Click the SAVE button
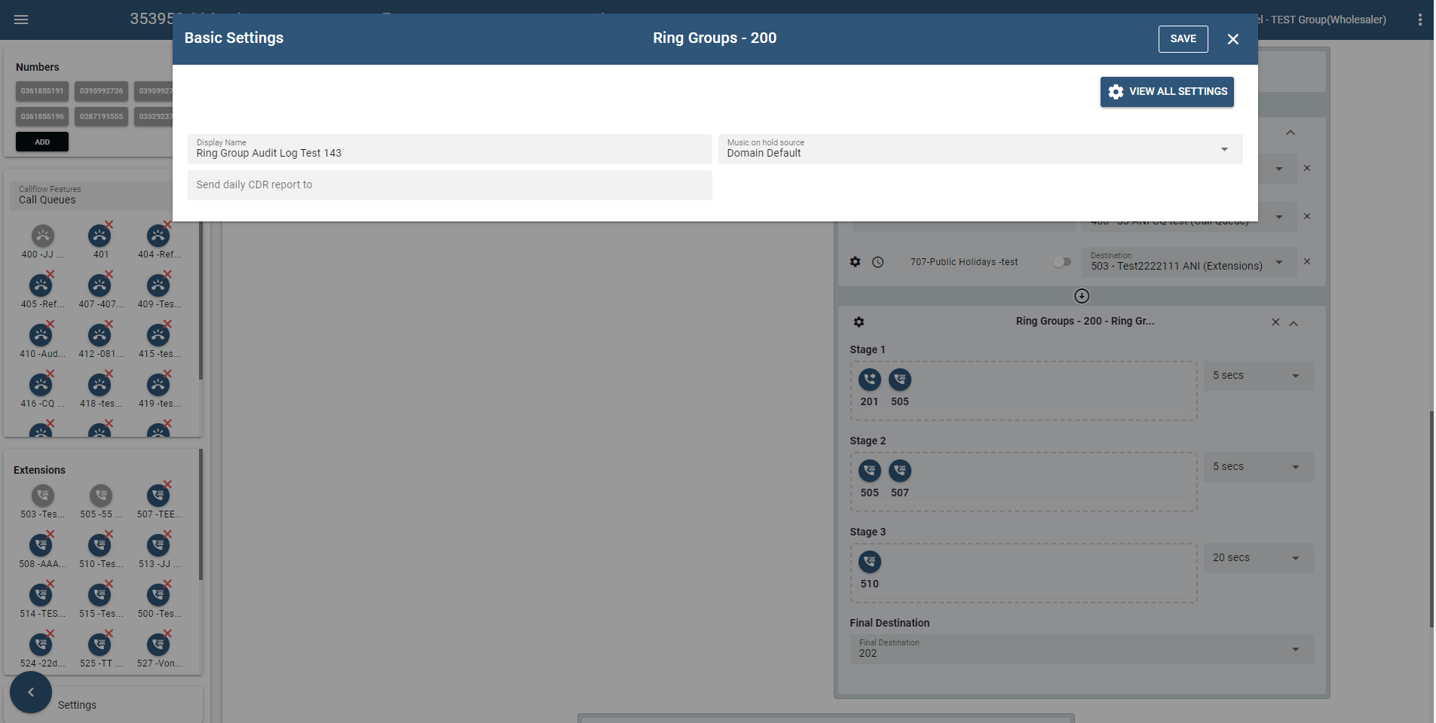 (1183, 39)
